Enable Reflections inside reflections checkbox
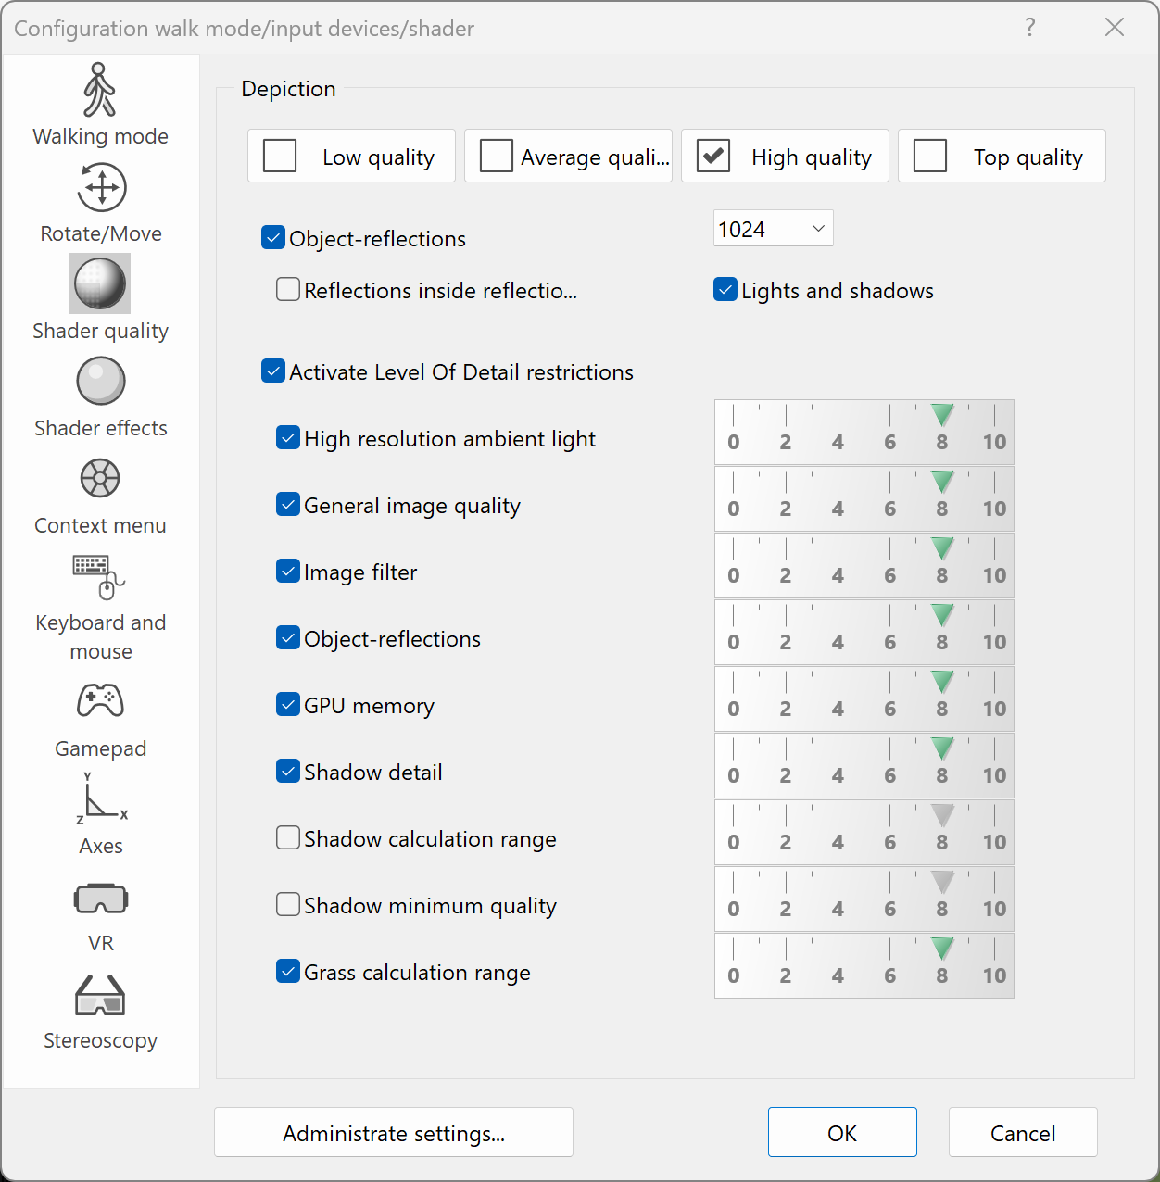 pyautogui.click(x=288, y=290)
